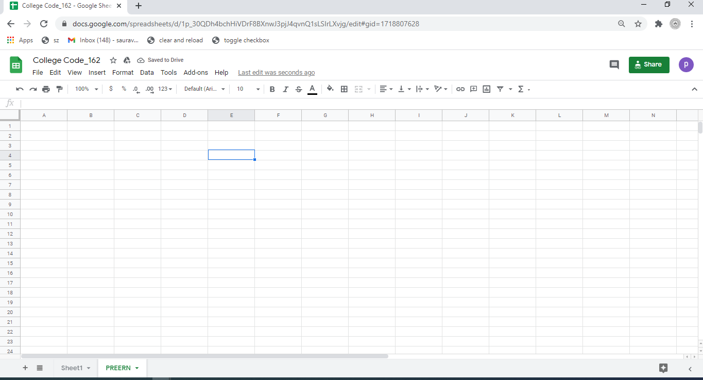The height and width of the screenshot is (380, 703).
Task: Toggle strikethrough formatting
Action: 299,89
